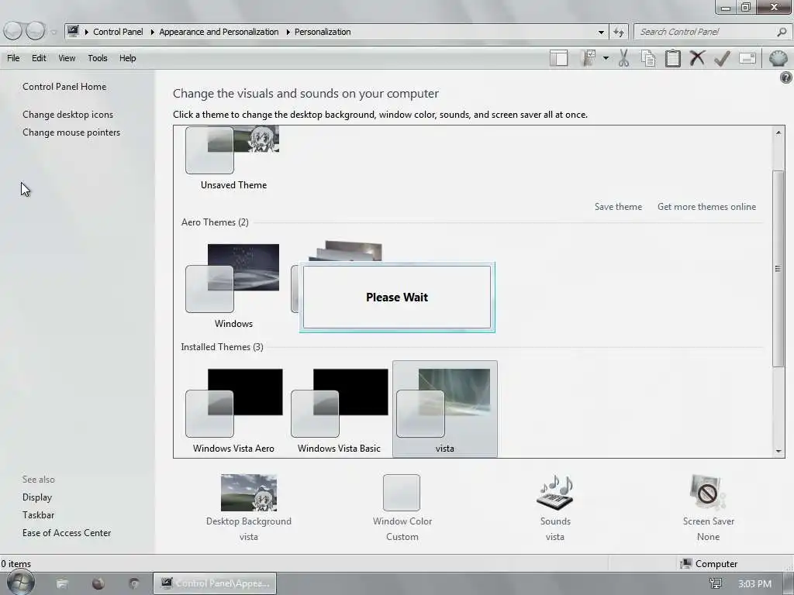Click the Windows Start orb
This screenshot has width=794, height=595.
21,583
